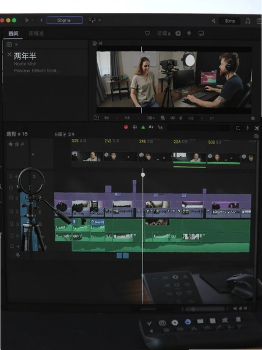262x350 pixels.
Task: Open the comment bubble icon beside plus
Action: 201,33
